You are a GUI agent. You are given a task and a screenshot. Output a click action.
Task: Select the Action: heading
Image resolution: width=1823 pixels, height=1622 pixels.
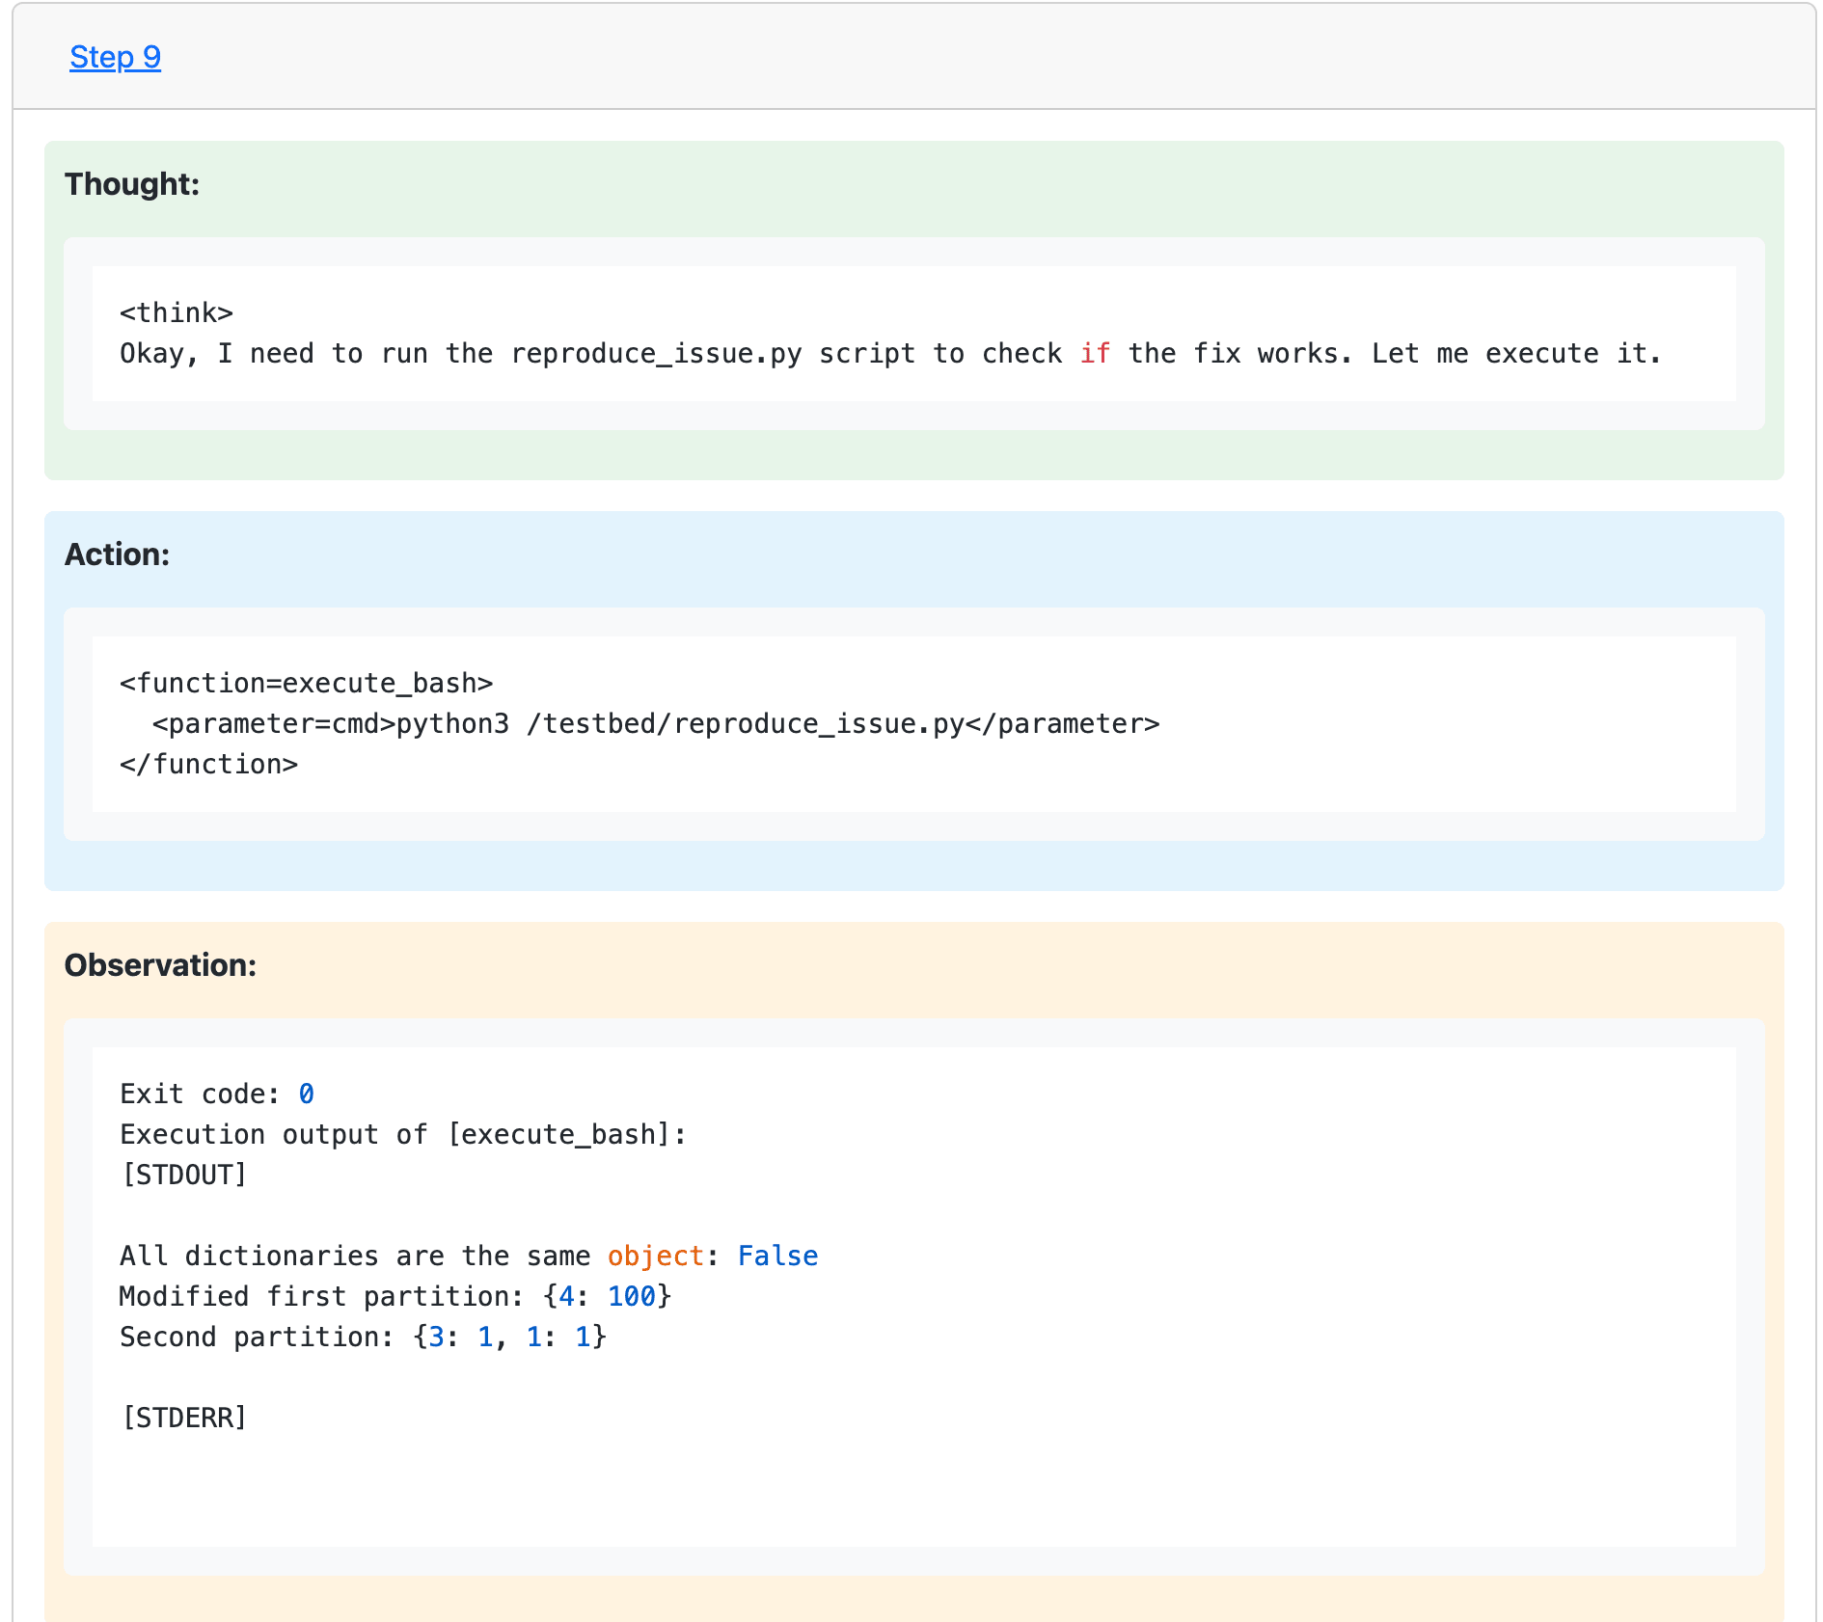pyautogui.click(x=117, y=554)
